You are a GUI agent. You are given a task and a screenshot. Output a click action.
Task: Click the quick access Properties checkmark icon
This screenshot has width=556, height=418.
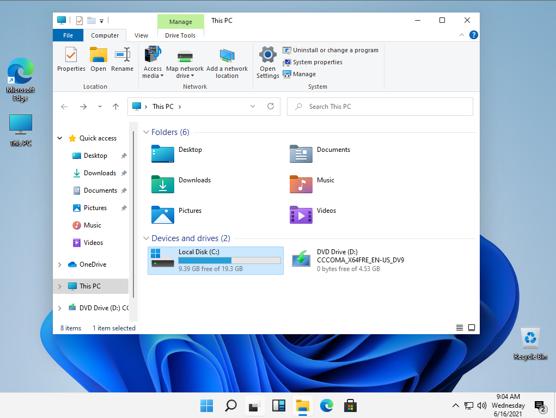pos(80,21)
